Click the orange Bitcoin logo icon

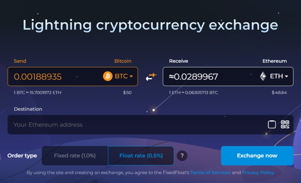(x=108, y=76)
